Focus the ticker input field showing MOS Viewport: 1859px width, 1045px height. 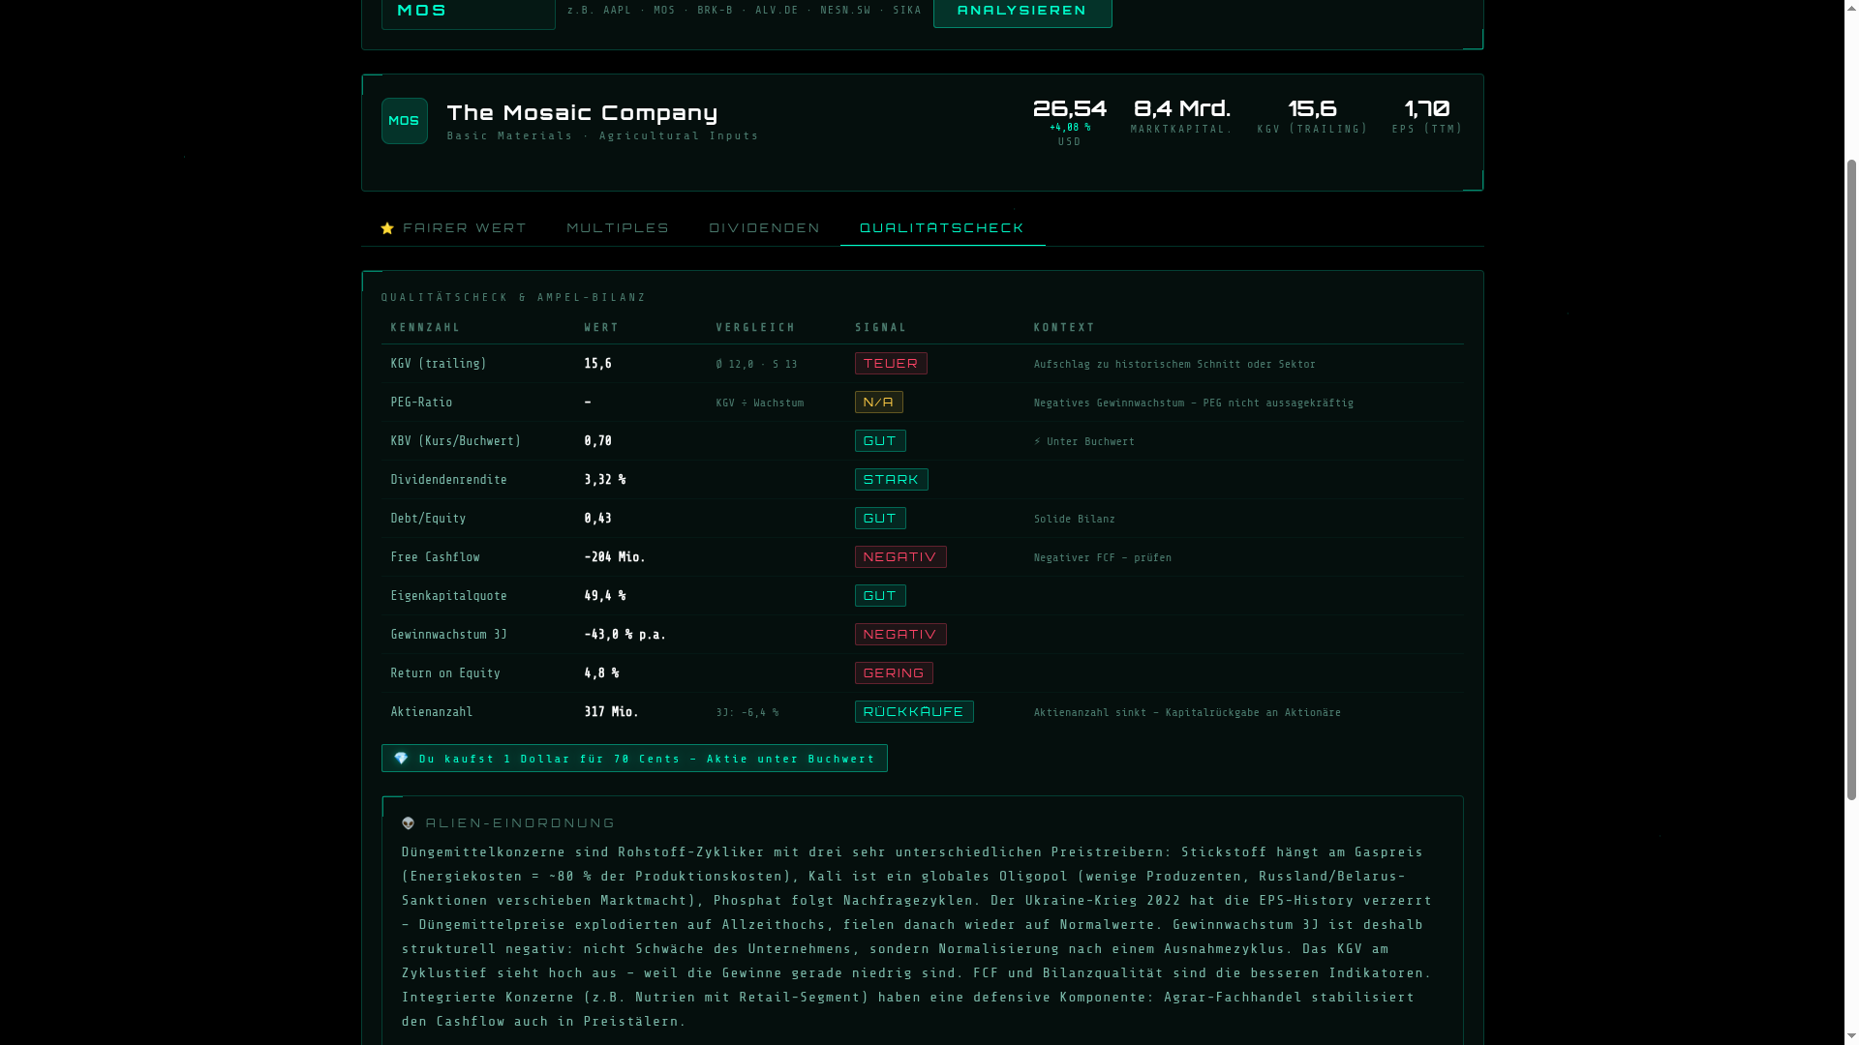pos(468,12)
